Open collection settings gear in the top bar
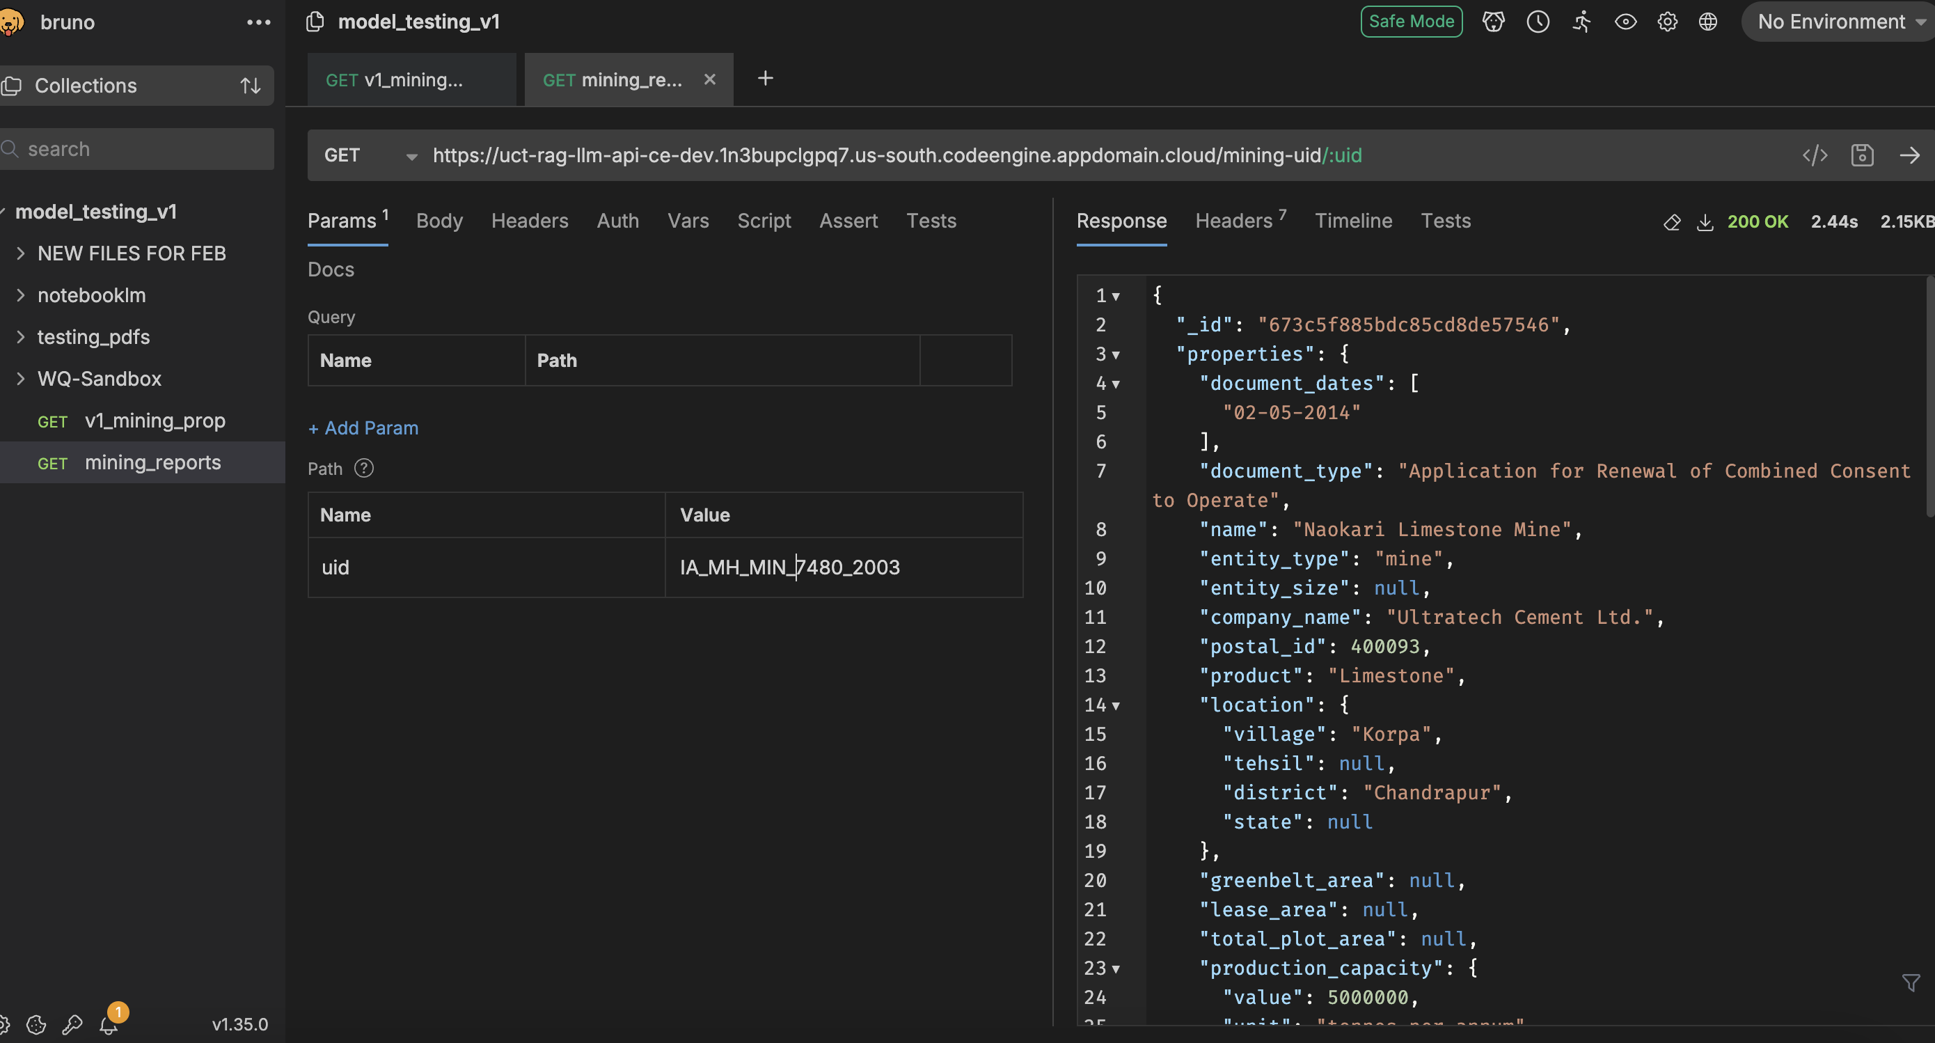The width and height of the screenshot is (1935, 1043). pyautogui.click(x=1667, y=22)
